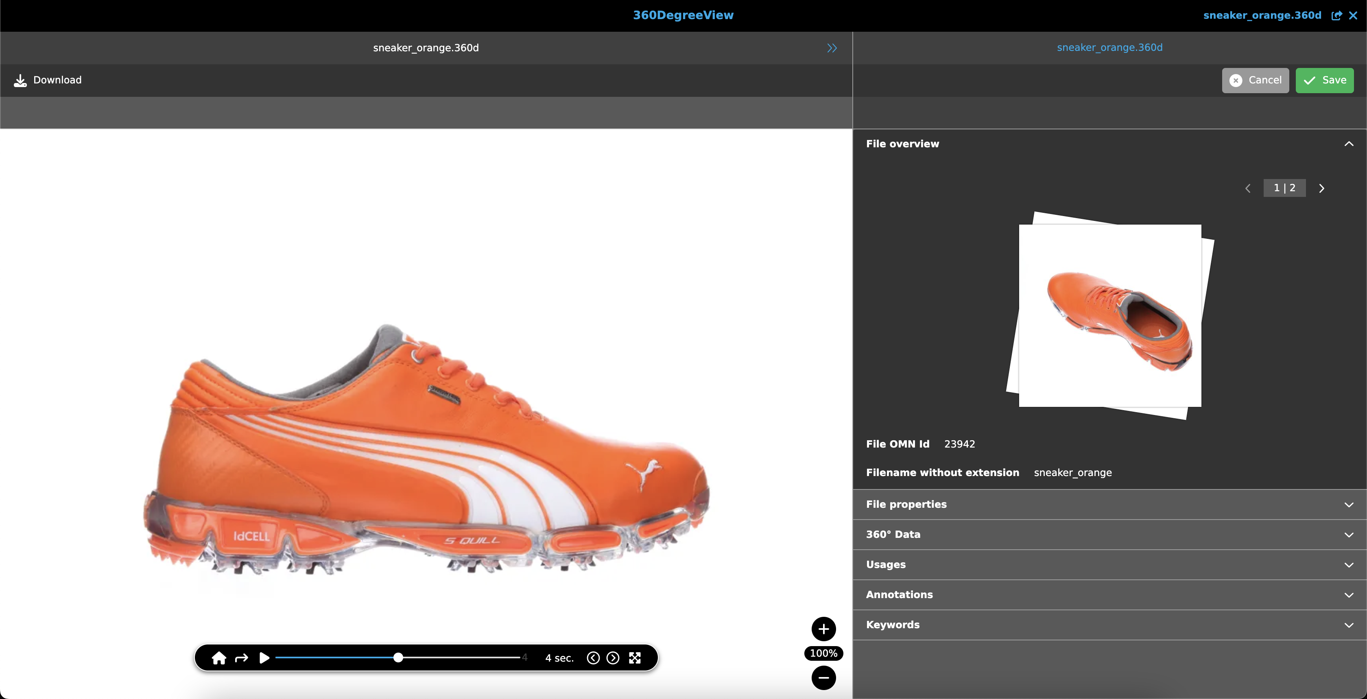Click the Cancel button
The width and height of the screenshot is (1367, 699).
(1255, 80)
